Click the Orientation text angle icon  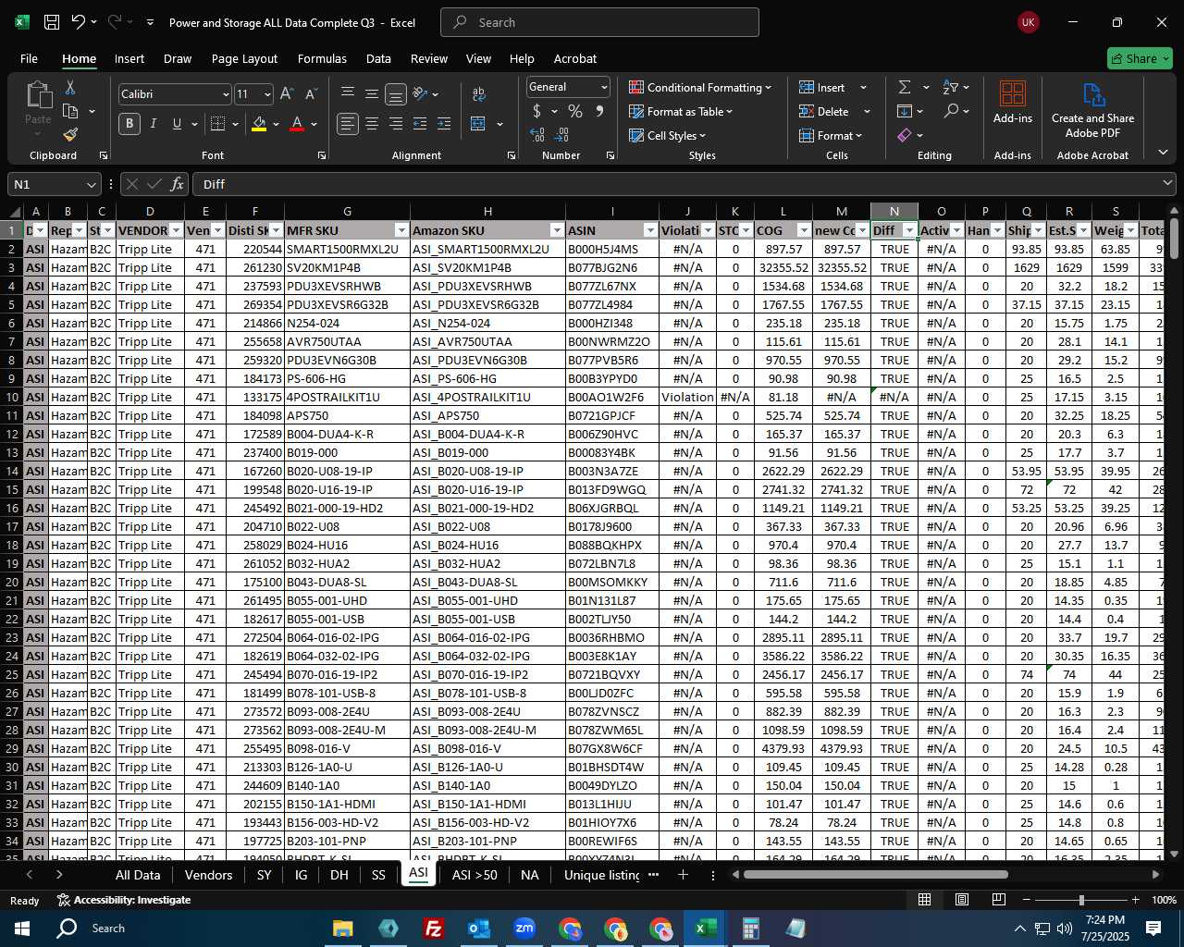click(x=420, y=94)
